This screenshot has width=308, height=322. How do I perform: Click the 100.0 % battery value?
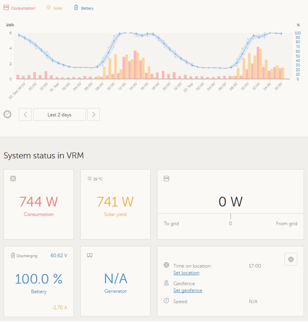(39, 279)
